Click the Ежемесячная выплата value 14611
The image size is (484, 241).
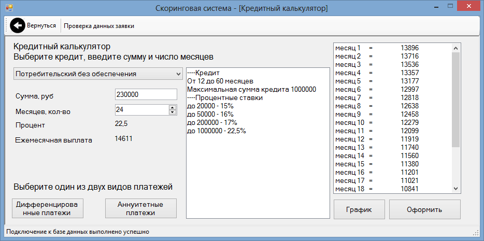click(x=123, y=139)
